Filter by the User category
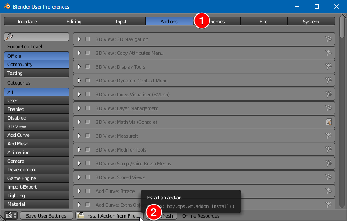The image size is (347, 221). point(36,101)
